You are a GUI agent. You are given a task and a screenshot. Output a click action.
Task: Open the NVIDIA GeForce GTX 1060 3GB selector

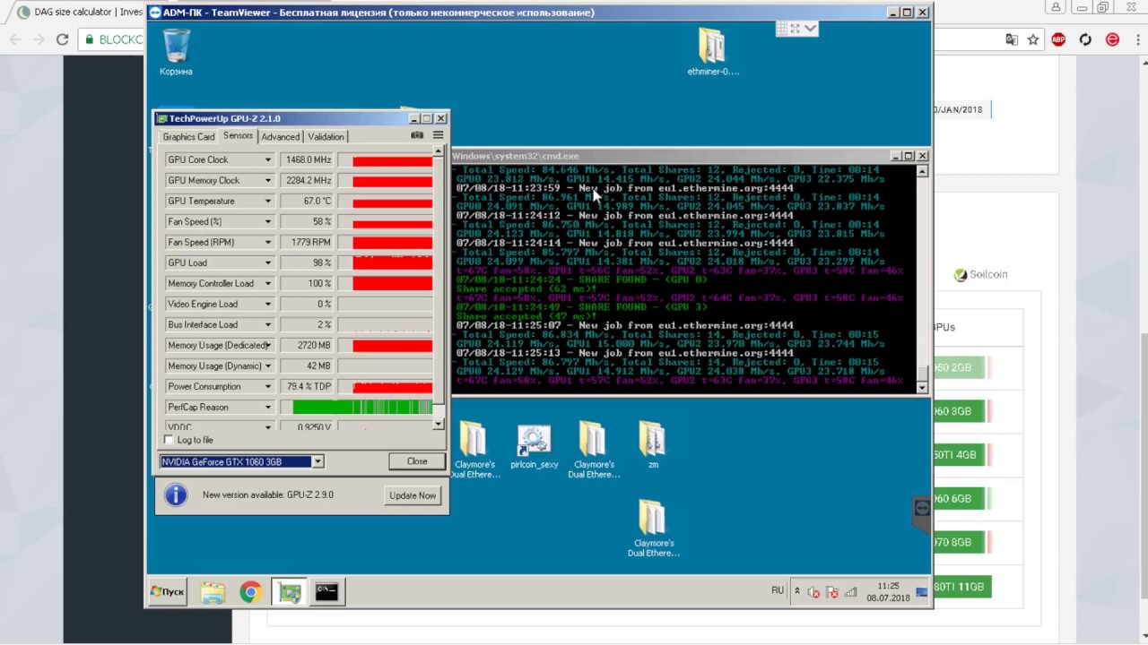click(x=241, y=461)
